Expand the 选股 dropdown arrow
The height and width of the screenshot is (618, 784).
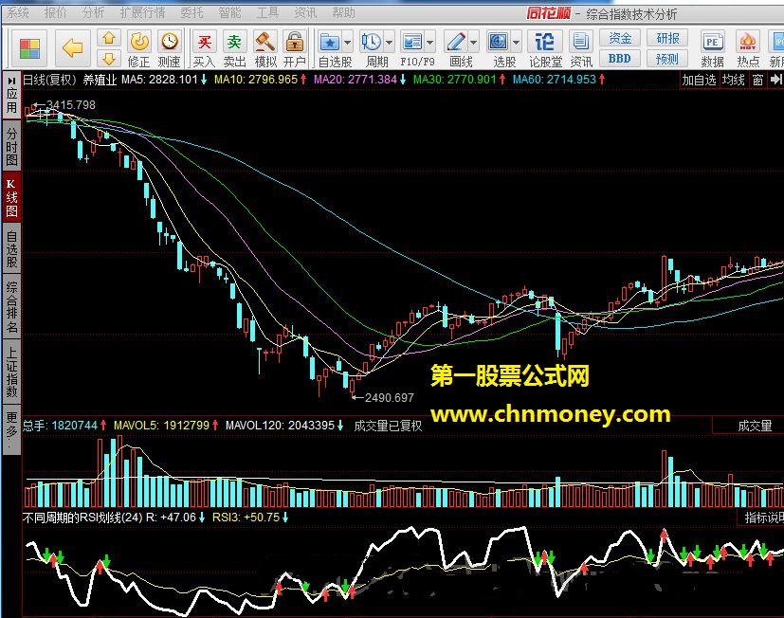516,42
